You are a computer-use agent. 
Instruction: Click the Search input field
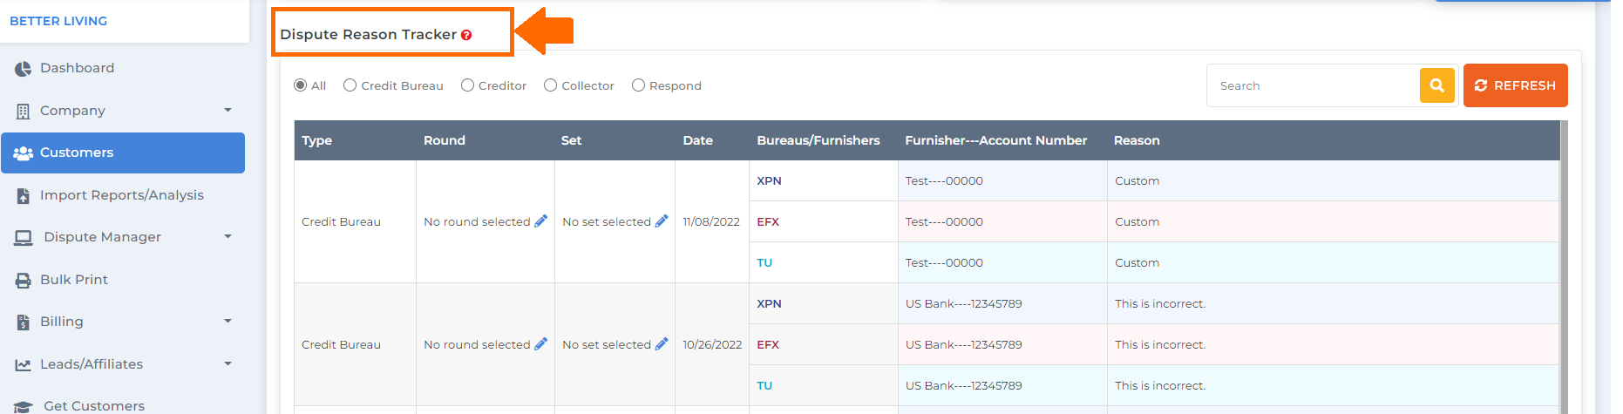point(1314,85)
